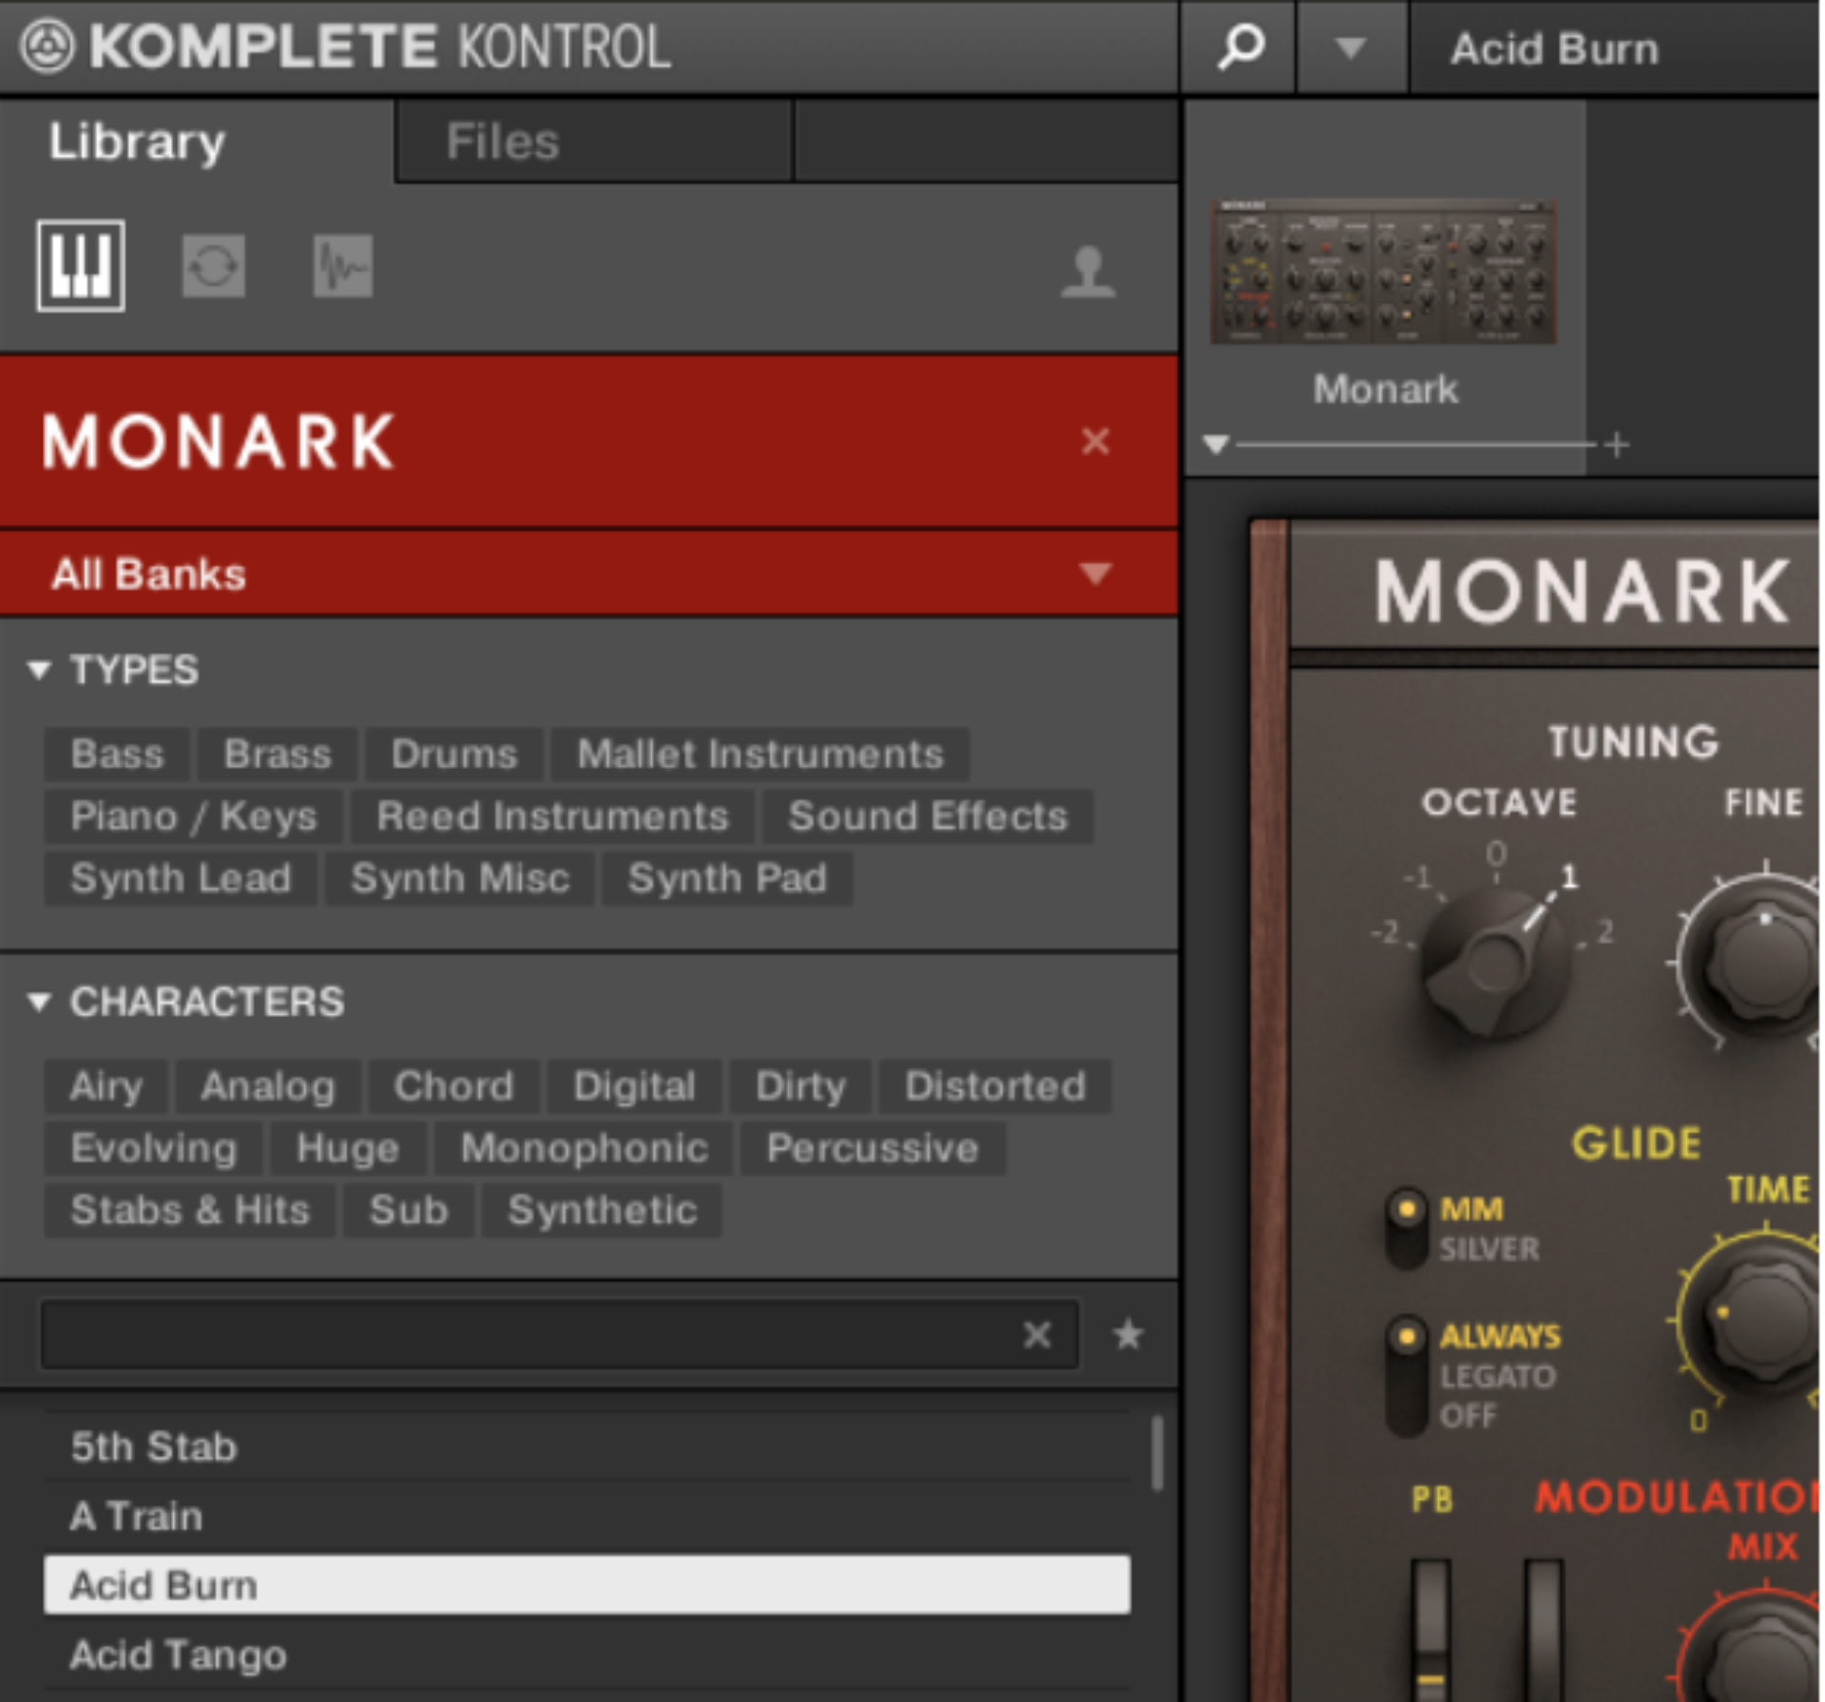The height and width of the screenshot is (1702, 1825).
Task: Switch to the Library tab
Action: tap(137, 141)
